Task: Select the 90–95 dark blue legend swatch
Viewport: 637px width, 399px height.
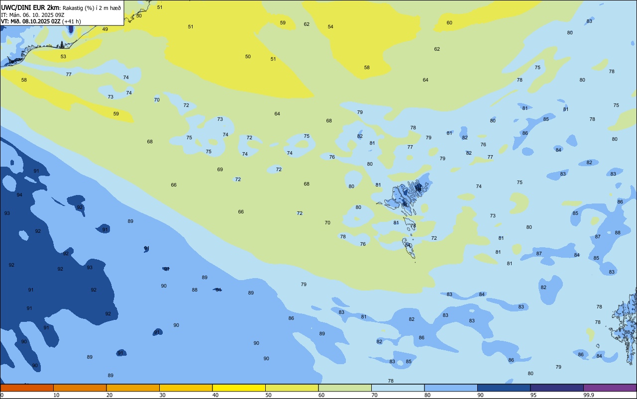Action: [504, 388]
